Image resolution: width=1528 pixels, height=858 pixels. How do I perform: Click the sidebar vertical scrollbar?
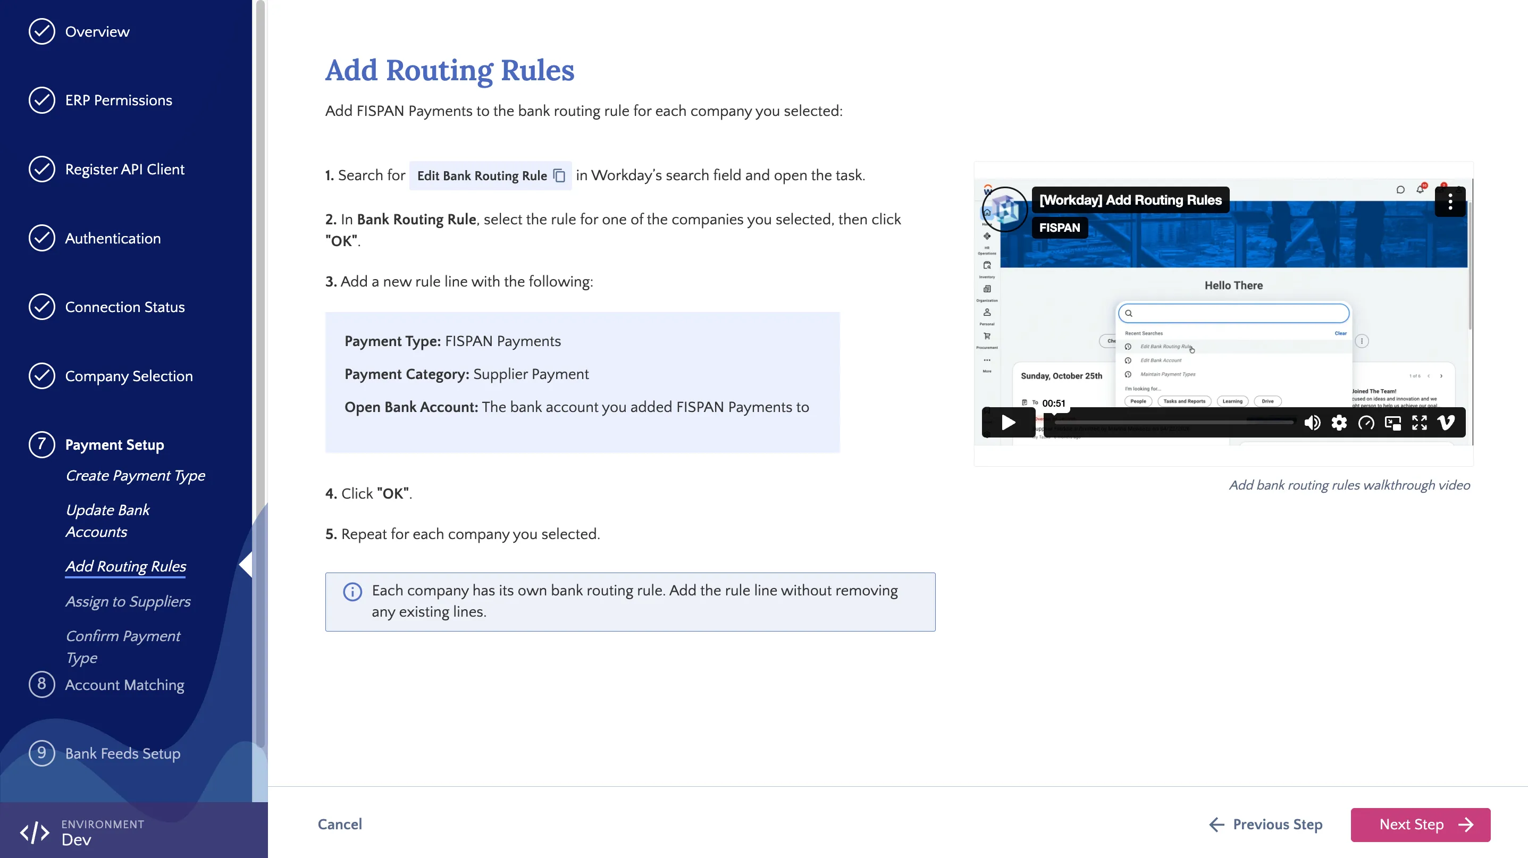pos(260,374)
